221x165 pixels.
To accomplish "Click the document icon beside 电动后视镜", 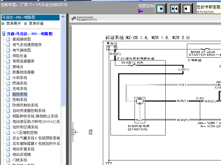I will (x=8, y=154).
